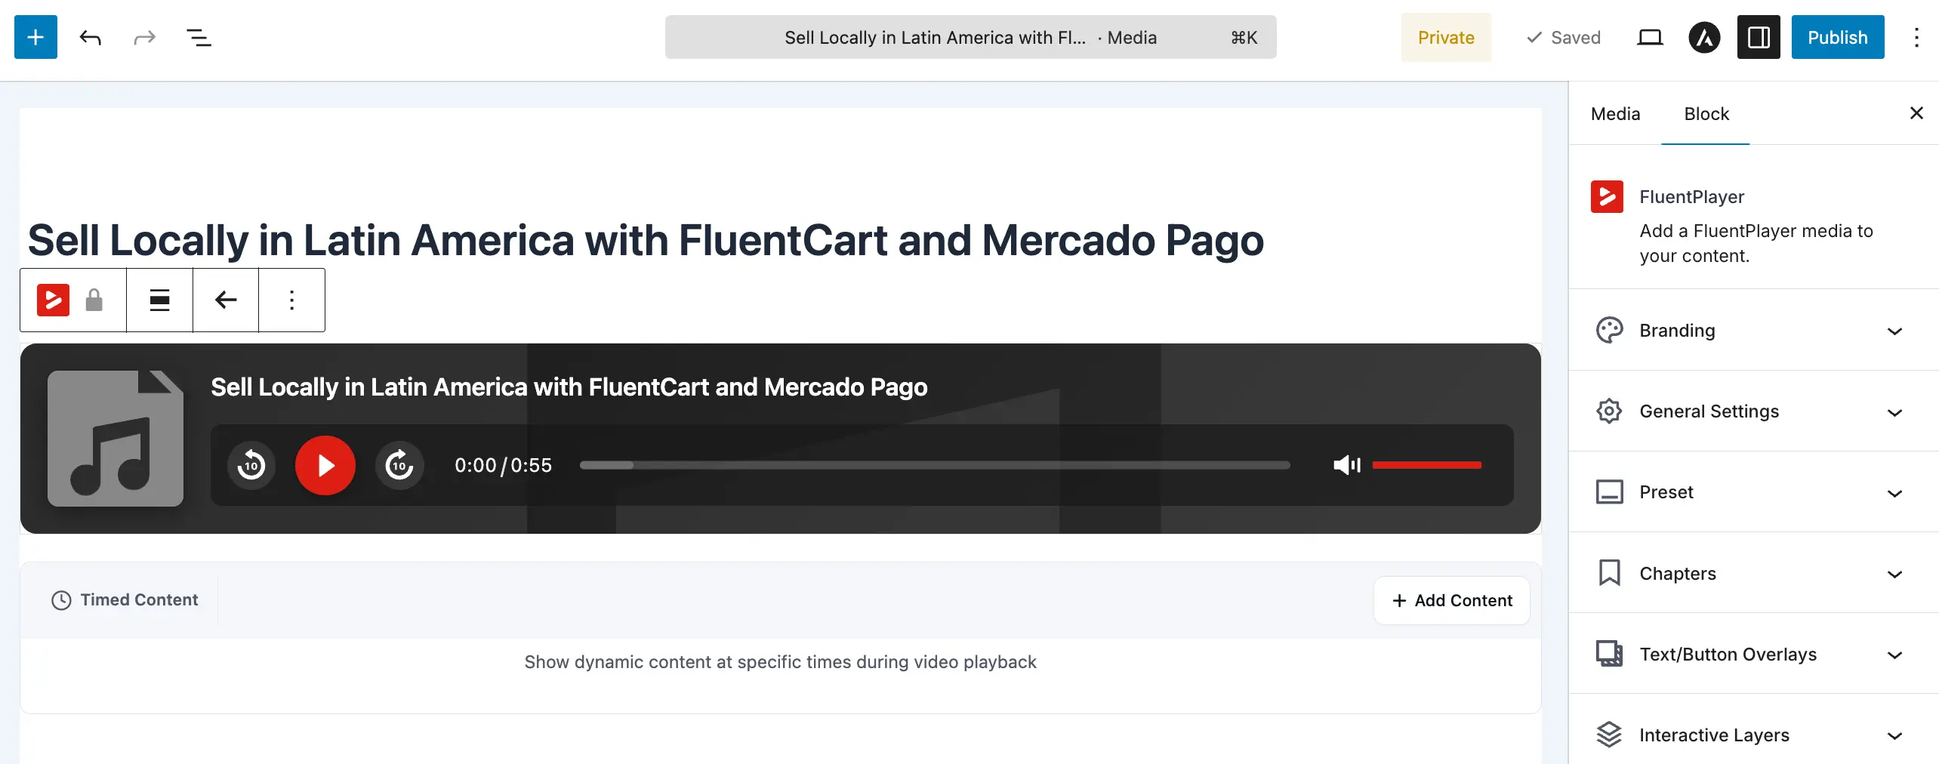This screenshot has width=1939, height=764.
Task: Open block options three-dot menu
Action: coord(292,300)
